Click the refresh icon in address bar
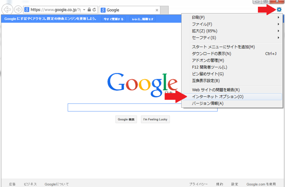This screenshot has width=285, height=187. point(94,10)
